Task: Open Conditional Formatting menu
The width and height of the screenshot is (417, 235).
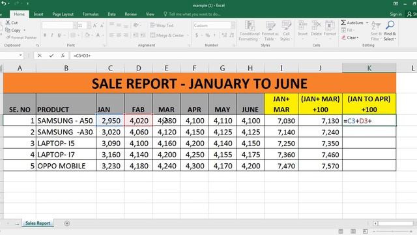Action: click(x=249, y=31)
